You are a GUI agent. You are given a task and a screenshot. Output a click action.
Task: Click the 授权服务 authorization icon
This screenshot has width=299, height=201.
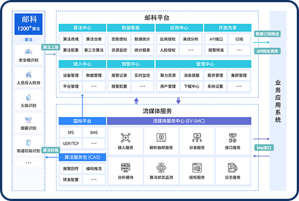[x=197, y=167]
